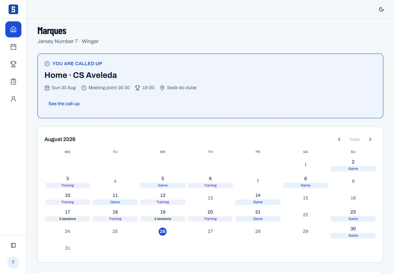The image size is (394, 274).
Task: Open the clipboard list sidebar icon
Action: (13, 82)
